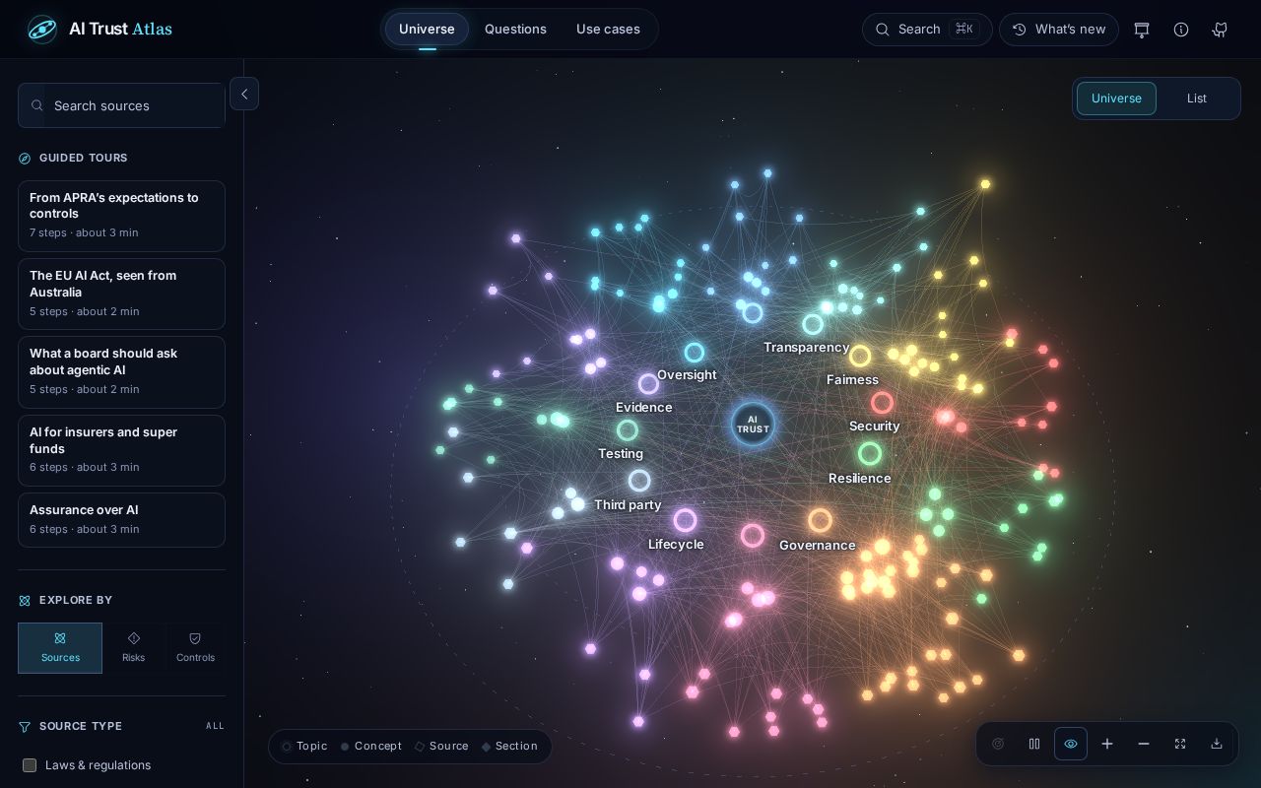Click the Search sources input field

(x=122, y=105)
